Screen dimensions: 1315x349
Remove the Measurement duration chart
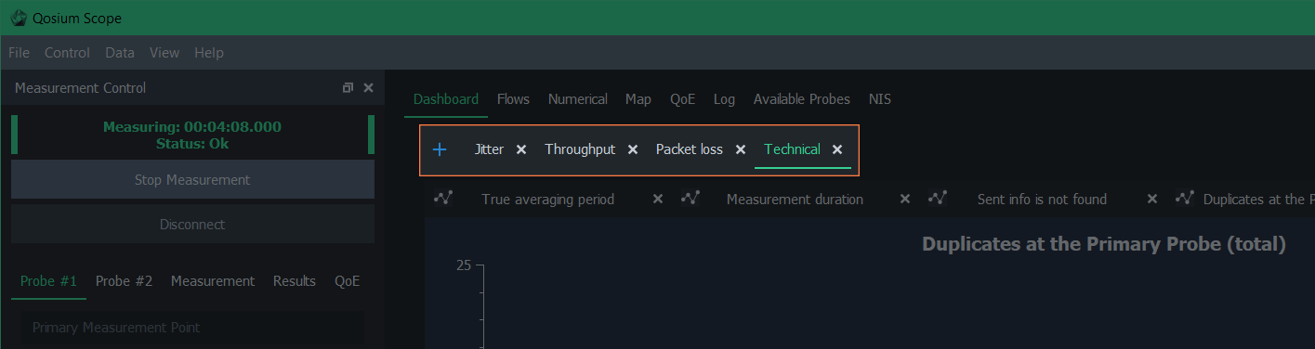click(905, 199)
